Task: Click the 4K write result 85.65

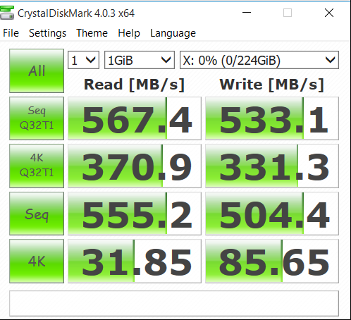Action: click(x=272, y=261)
